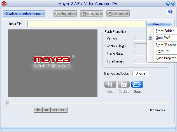
Task: Go to the Convert step tab
Action: point(118,13)
